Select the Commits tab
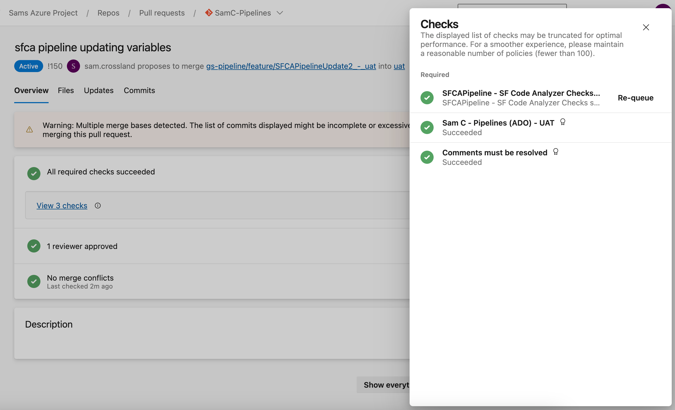This screenshot has width=675, height=410. [x=139, y=90]
